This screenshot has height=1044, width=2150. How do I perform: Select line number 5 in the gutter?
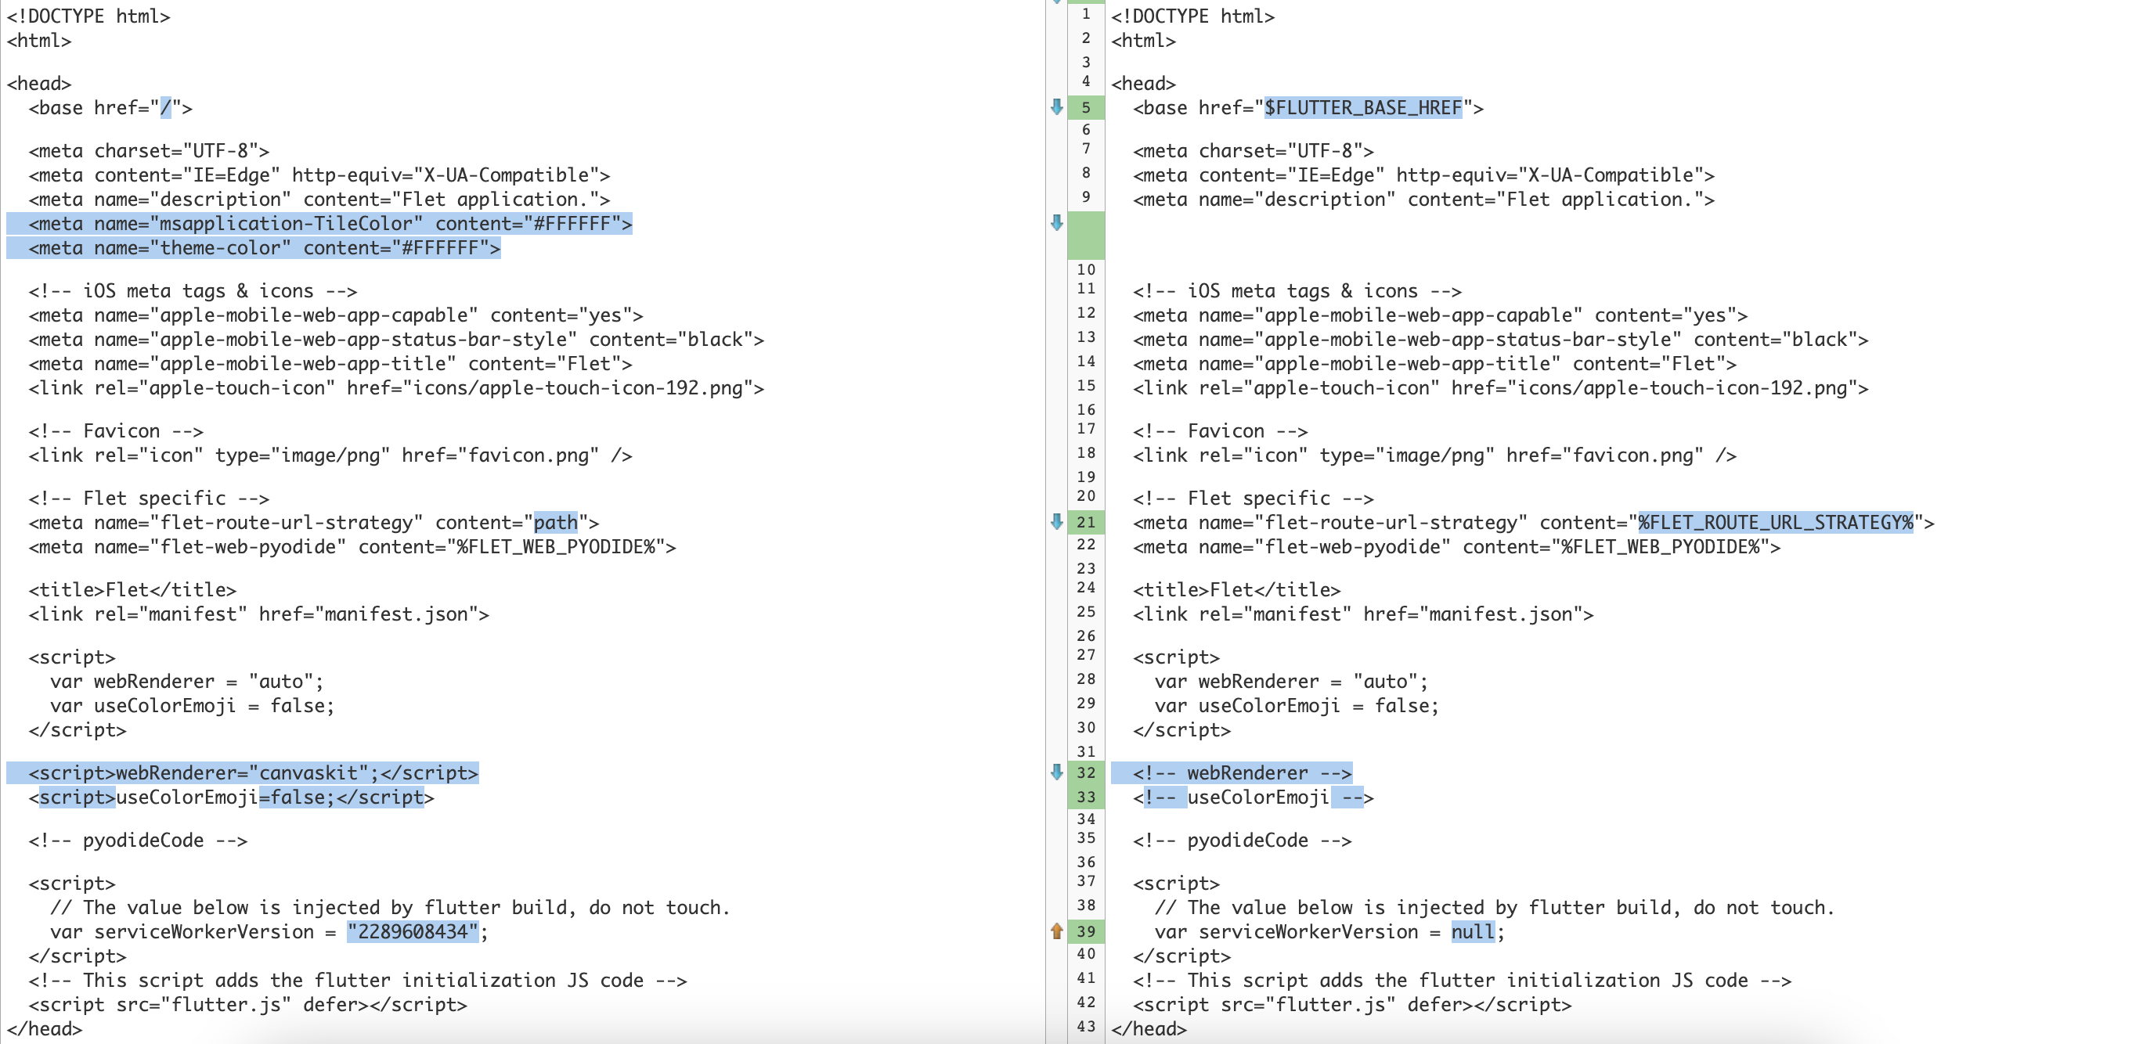[x=1084, y=106]
